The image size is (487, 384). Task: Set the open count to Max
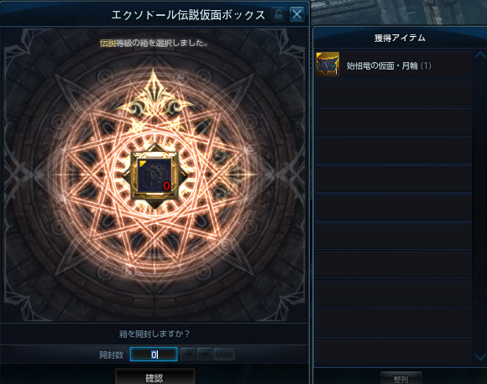224,354
